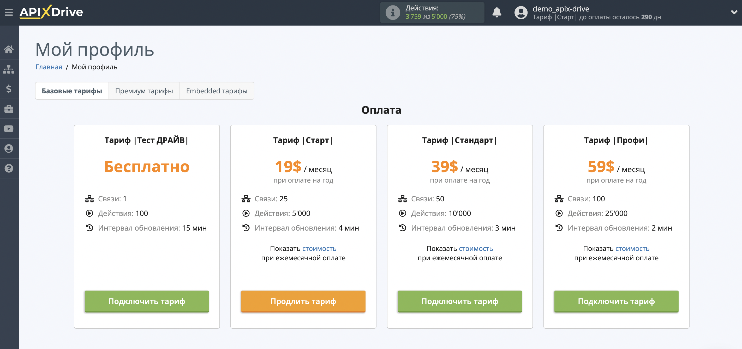Click the account avatar icon
Viewport: 742px width, 349px height.
[x=521, y=13]
